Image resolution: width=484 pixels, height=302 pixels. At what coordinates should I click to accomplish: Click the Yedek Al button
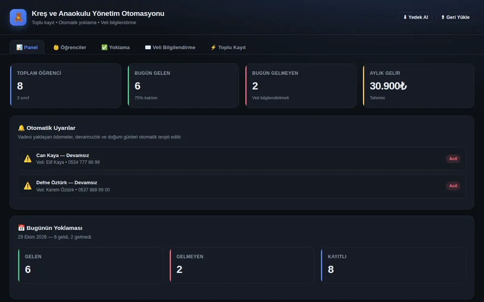pyautogui.click(x=415, y=17)
